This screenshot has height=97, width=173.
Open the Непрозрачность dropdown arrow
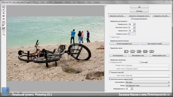132,89
